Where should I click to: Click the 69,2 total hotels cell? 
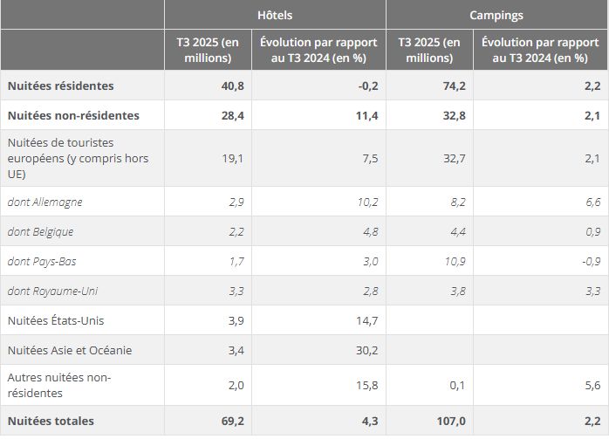[x=232, y=421]
